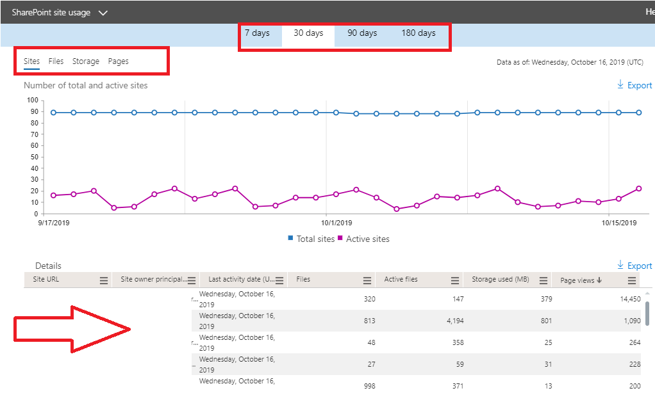Select the 180 days range button
Screen dimensions: 655x393
click(419, 33)
